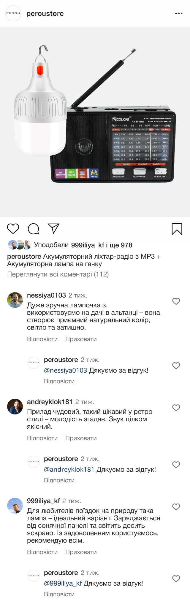The width and height of the screenshot is (190, 604).
Task: Hide the 999iliya_kf comment
Action: pos(81,552)
